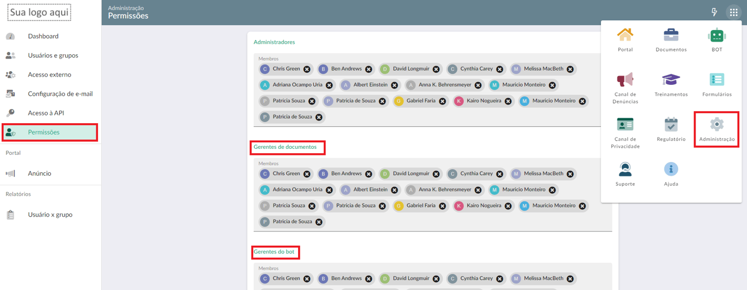Remove Gabriel Faria from Administradores

442,101
